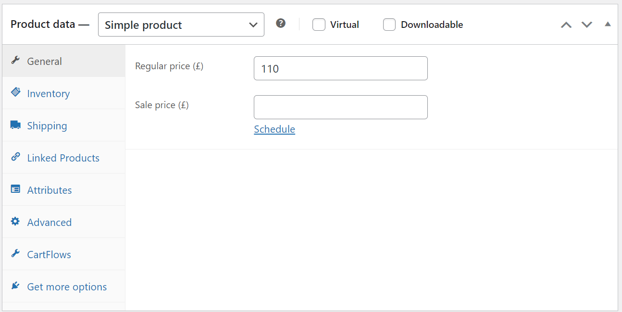Check the Downloadable option

tap(389, 24)
